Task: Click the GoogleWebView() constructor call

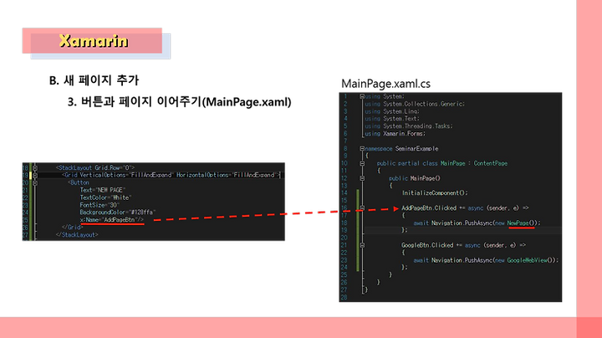Action: tap(531, 260)
